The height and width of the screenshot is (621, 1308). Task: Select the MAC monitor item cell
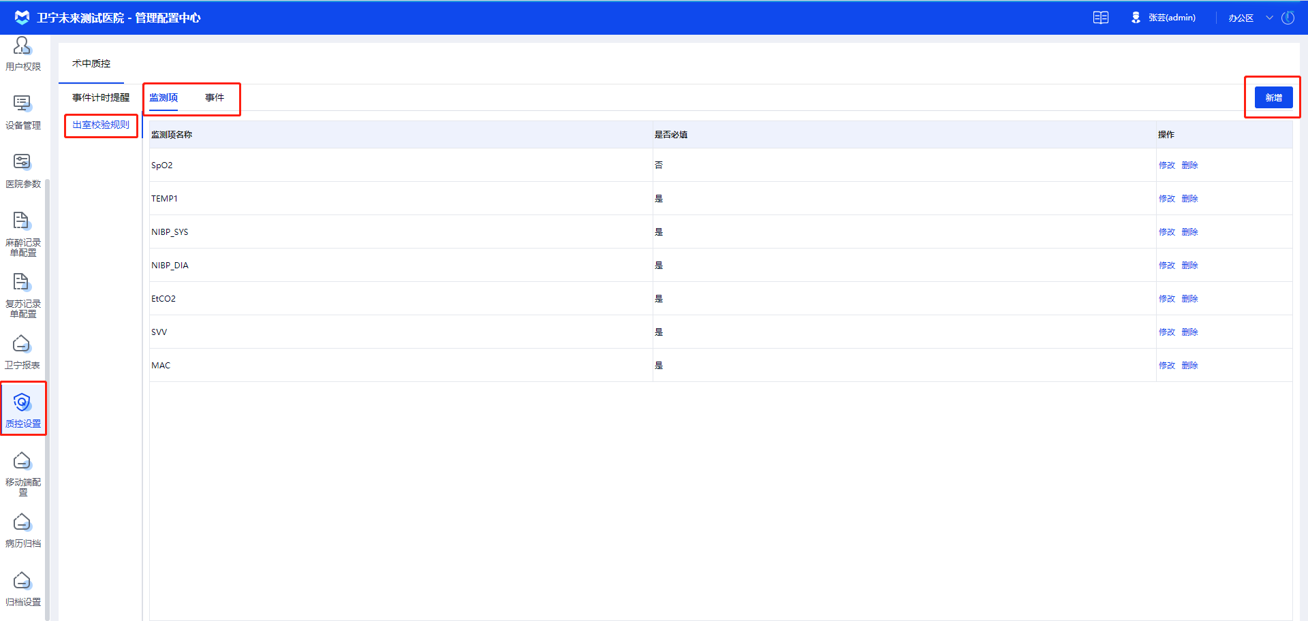[401, 365]
